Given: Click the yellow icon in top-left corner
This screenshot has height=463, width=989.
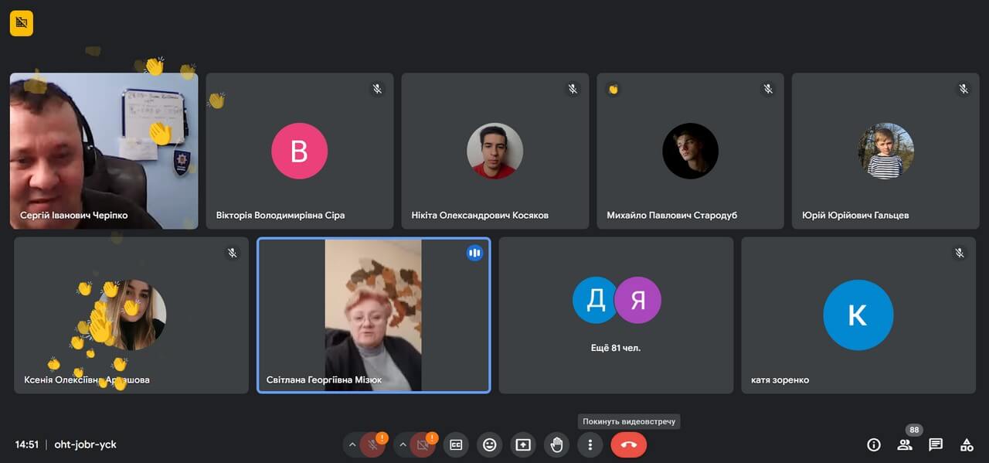Looking at the screenshot, I should click(22, 23).
